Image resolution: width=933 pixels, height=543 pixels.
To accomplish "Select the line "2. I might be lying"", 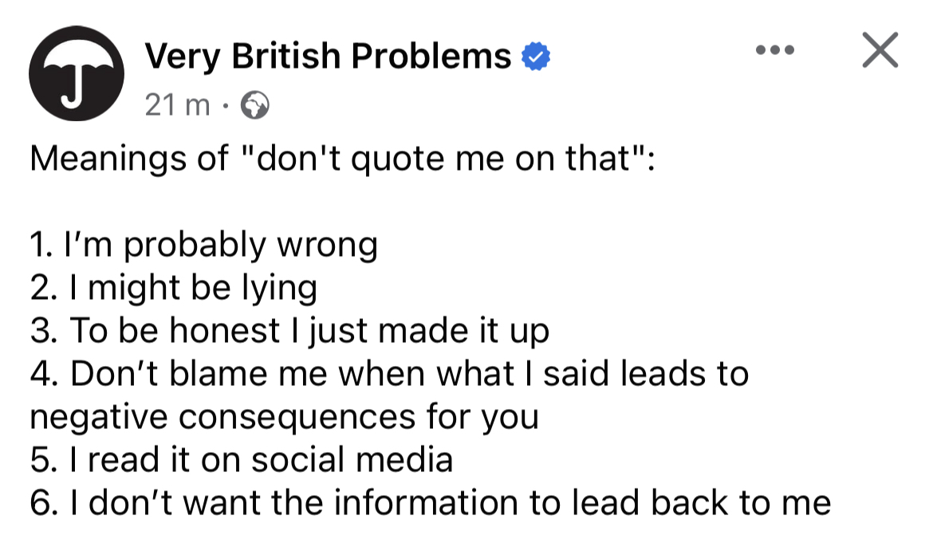I will (x=174, y=289).
